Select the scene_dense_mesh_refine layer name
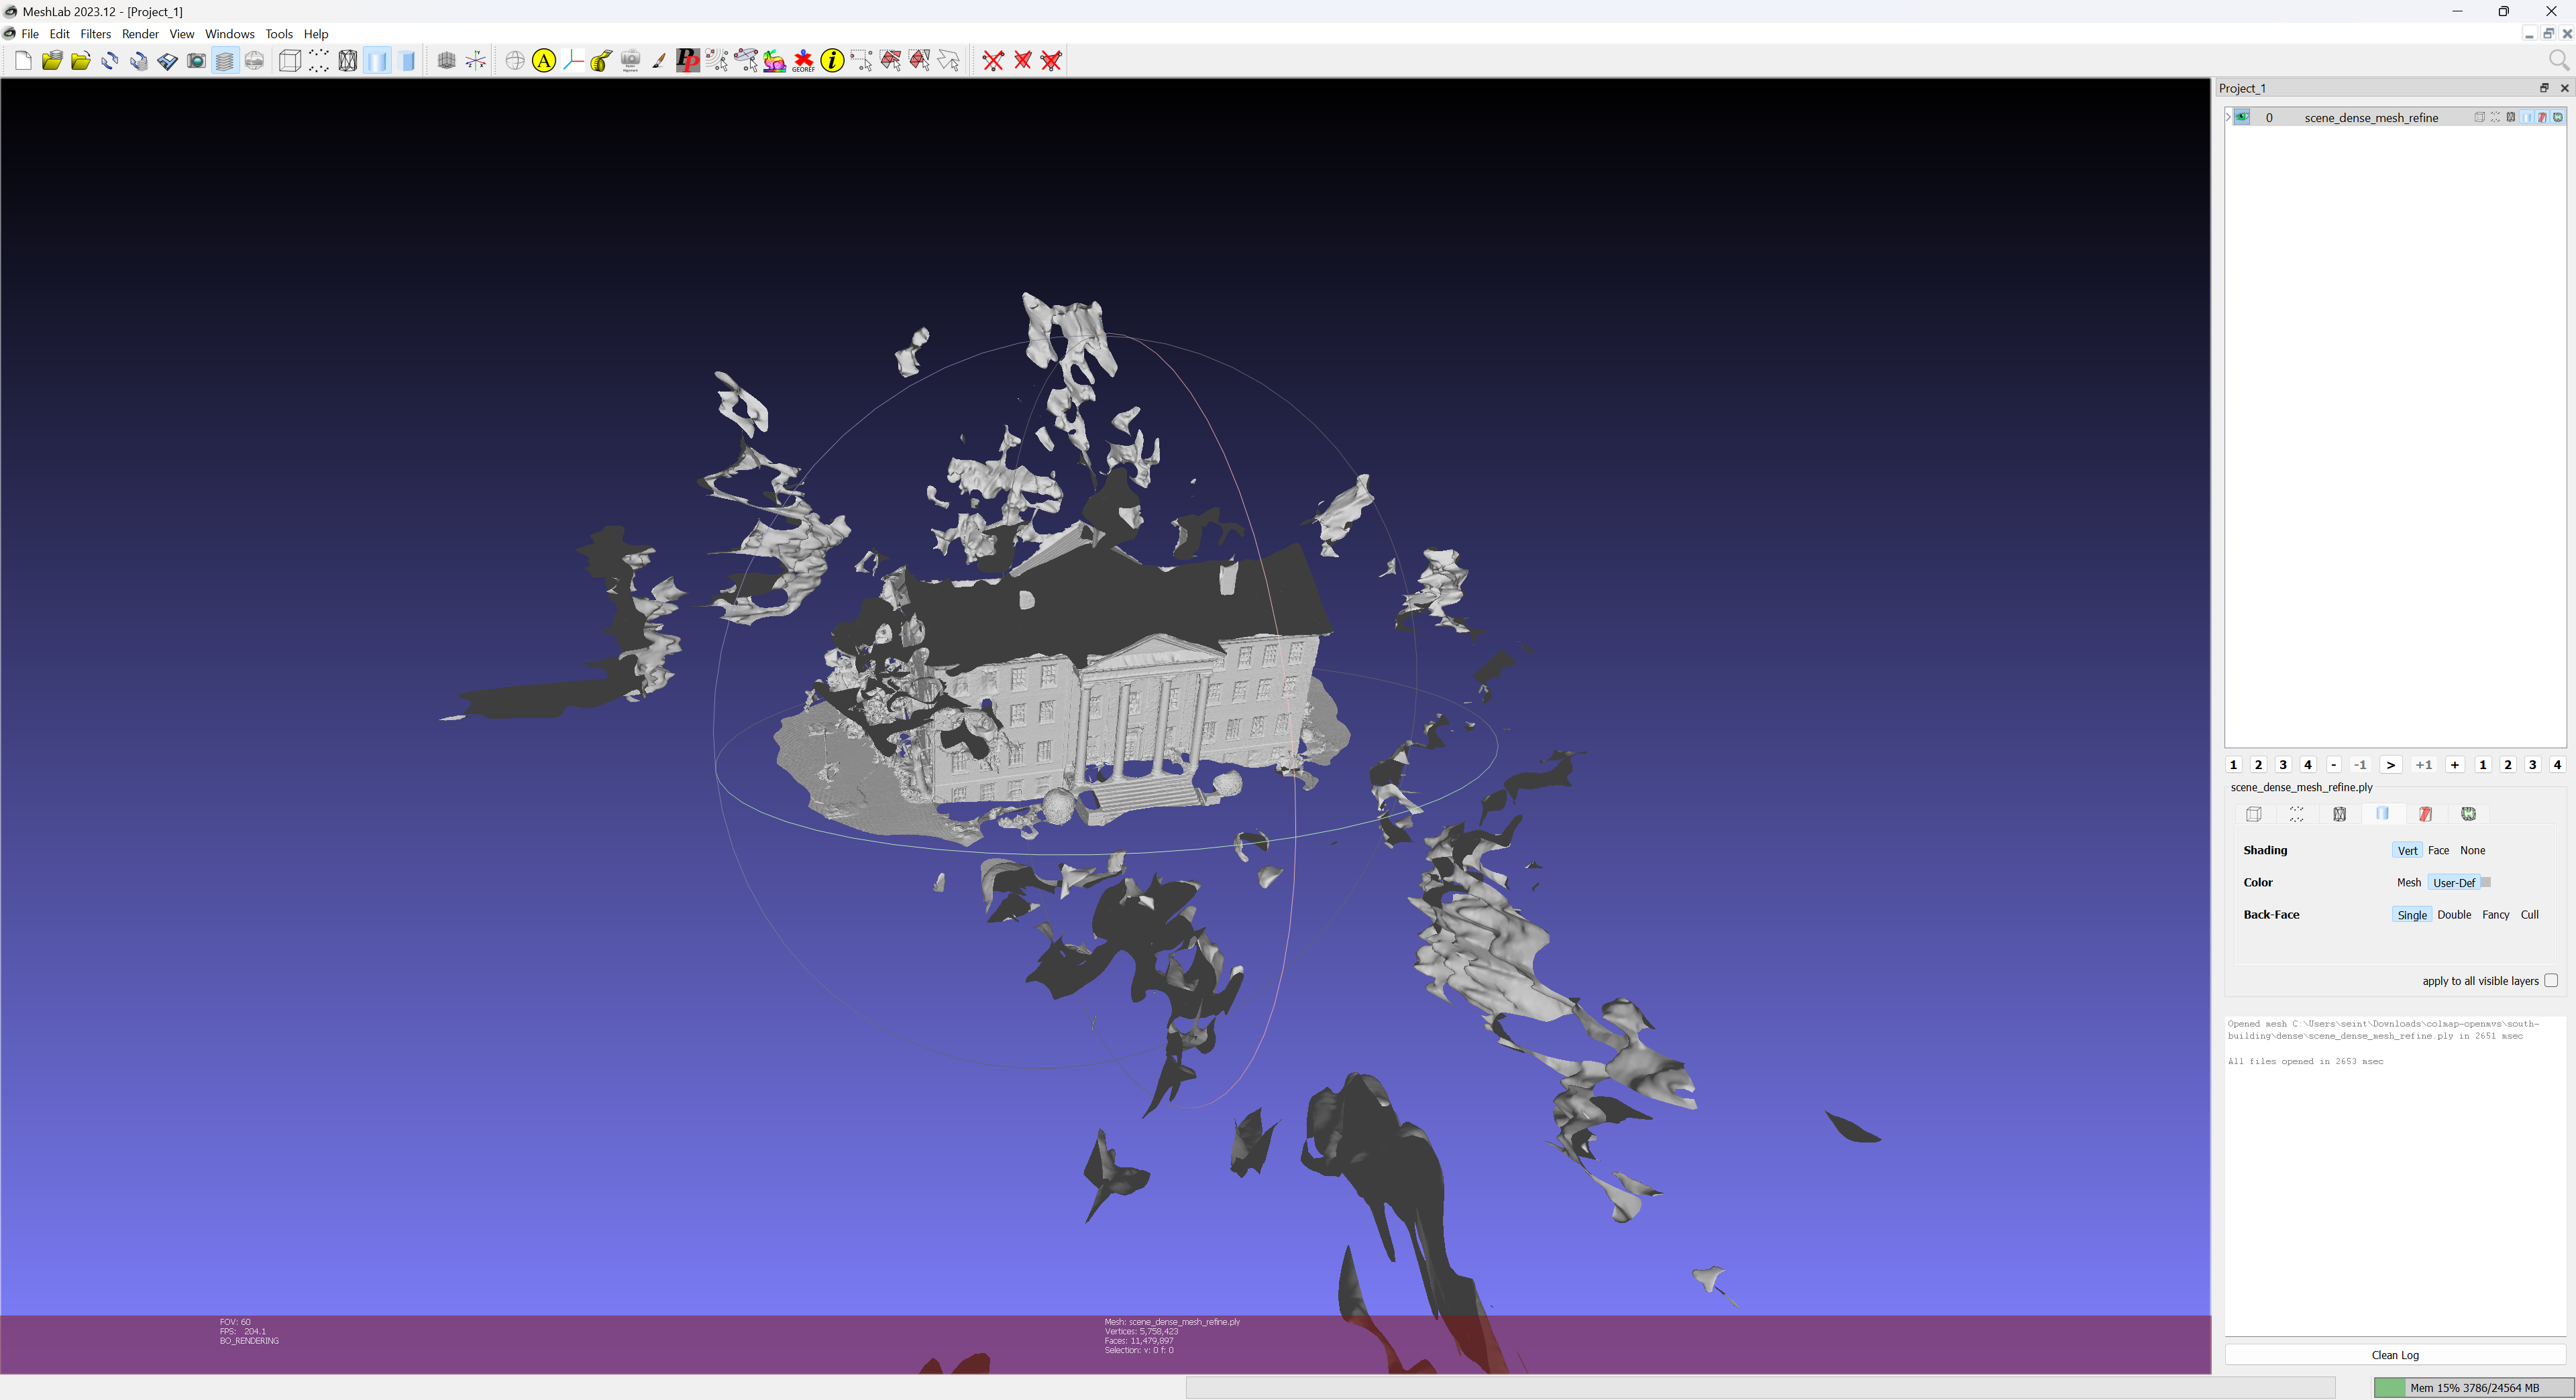Screen dimensions: 2576x1400 (x=2370, y=118)
